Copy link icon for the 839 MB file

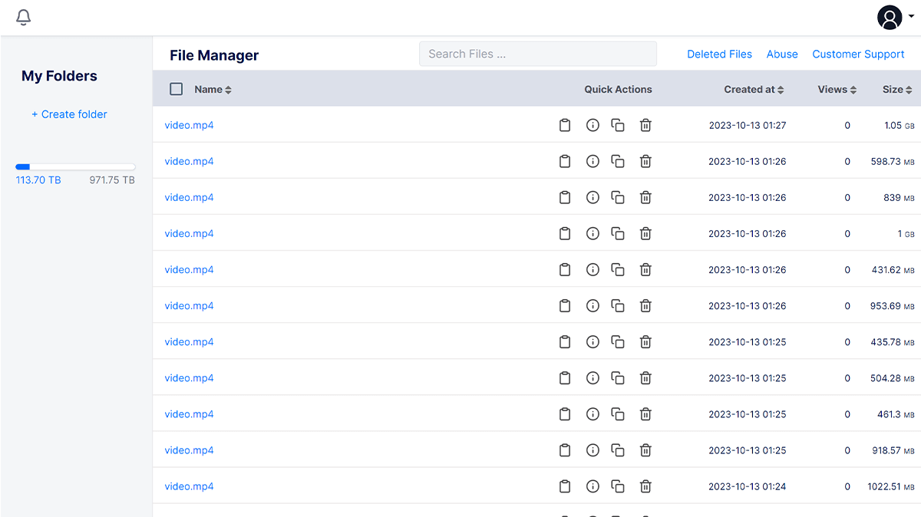[618, 197]
